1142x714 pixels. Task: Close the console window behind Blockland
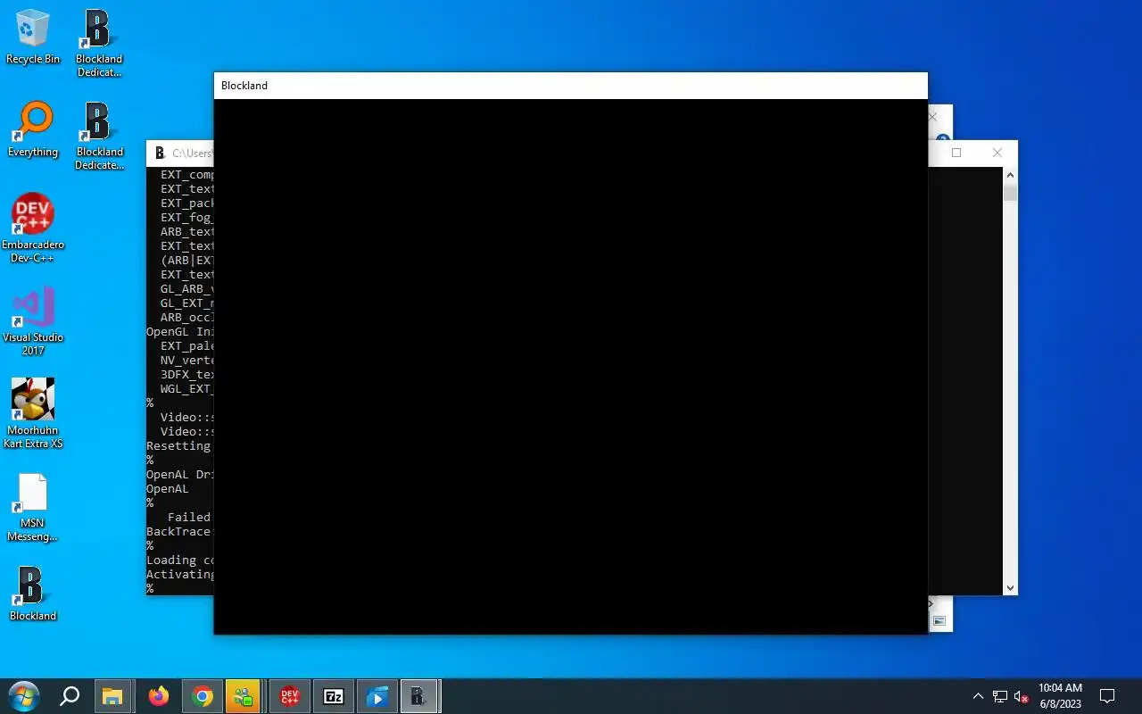[997, 153]
